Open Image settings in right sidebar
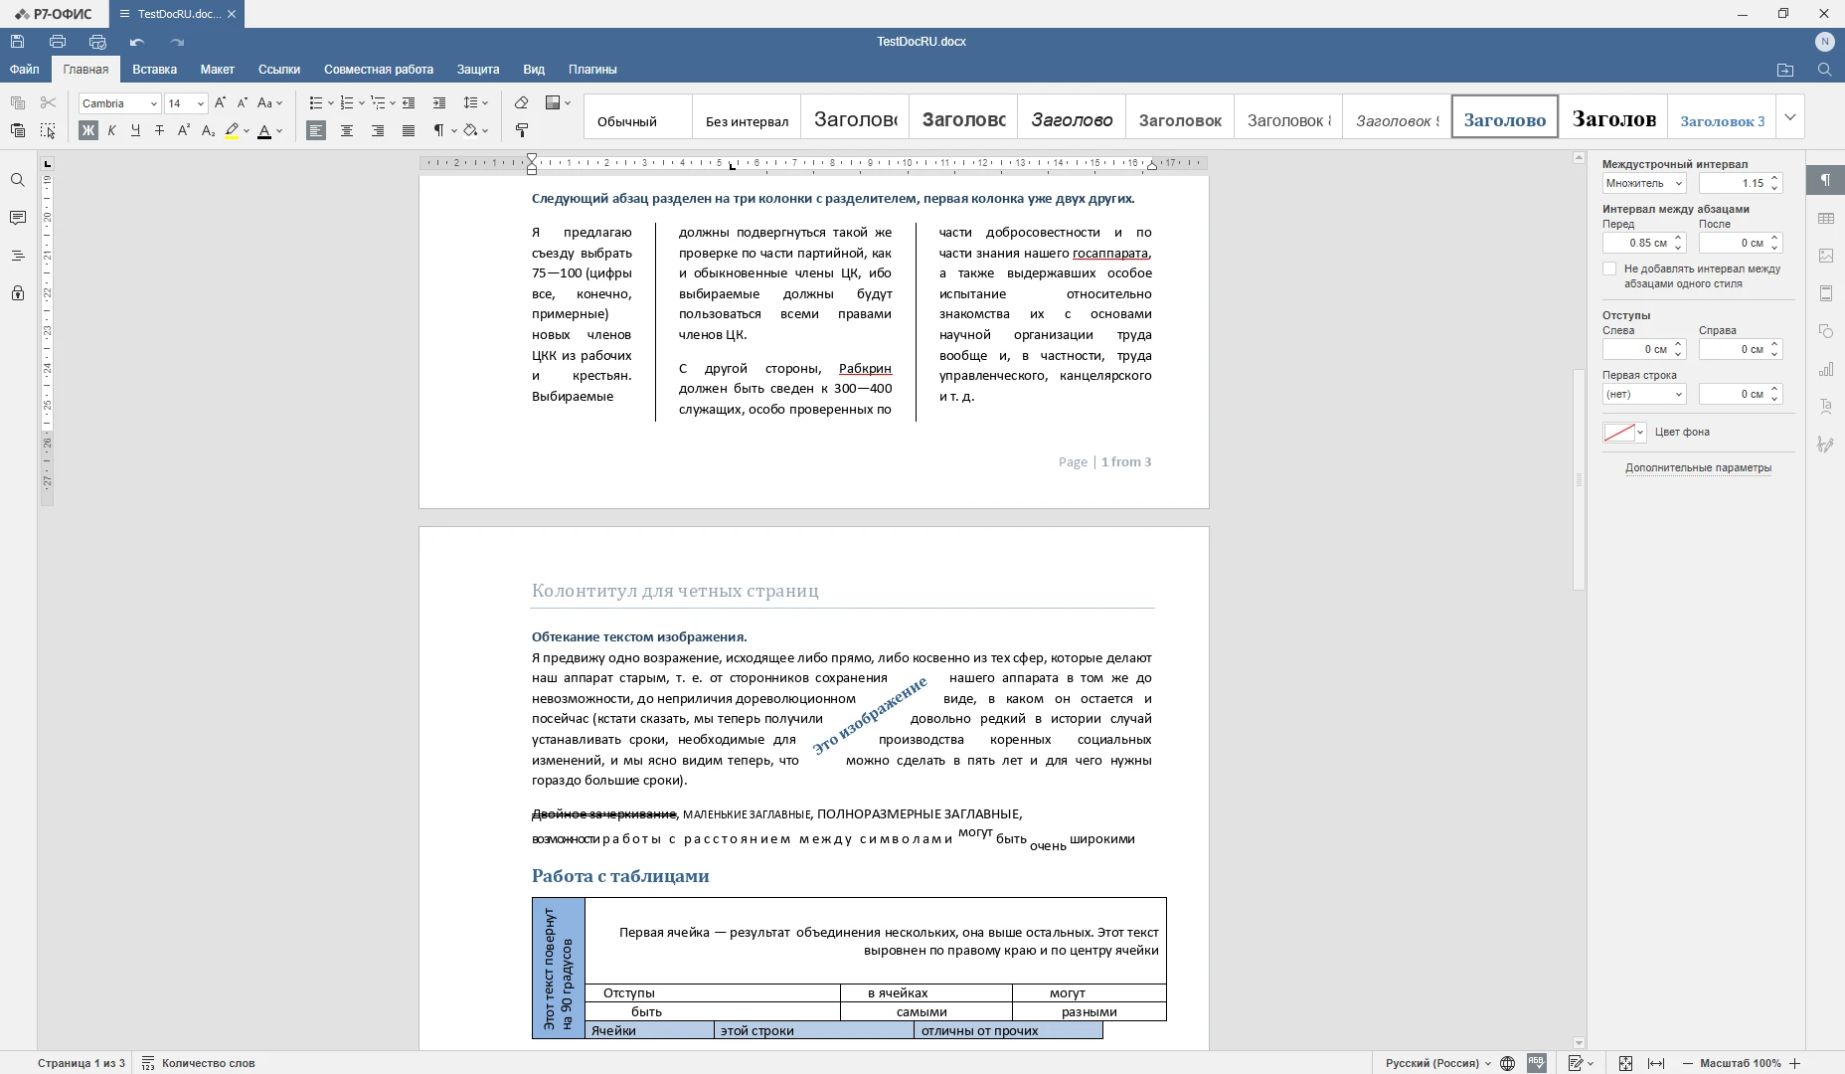Image resolution: width=1845 pixels, height=1074 pixels. pyautogui.click(x=1826, y=256)
